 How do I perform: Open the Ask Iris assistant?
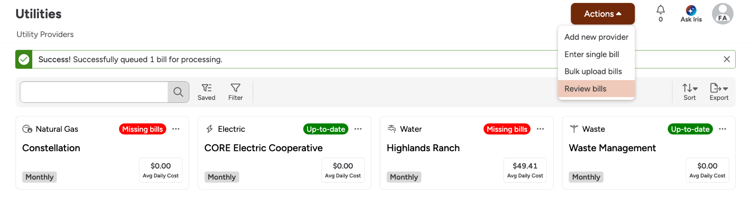691,14
